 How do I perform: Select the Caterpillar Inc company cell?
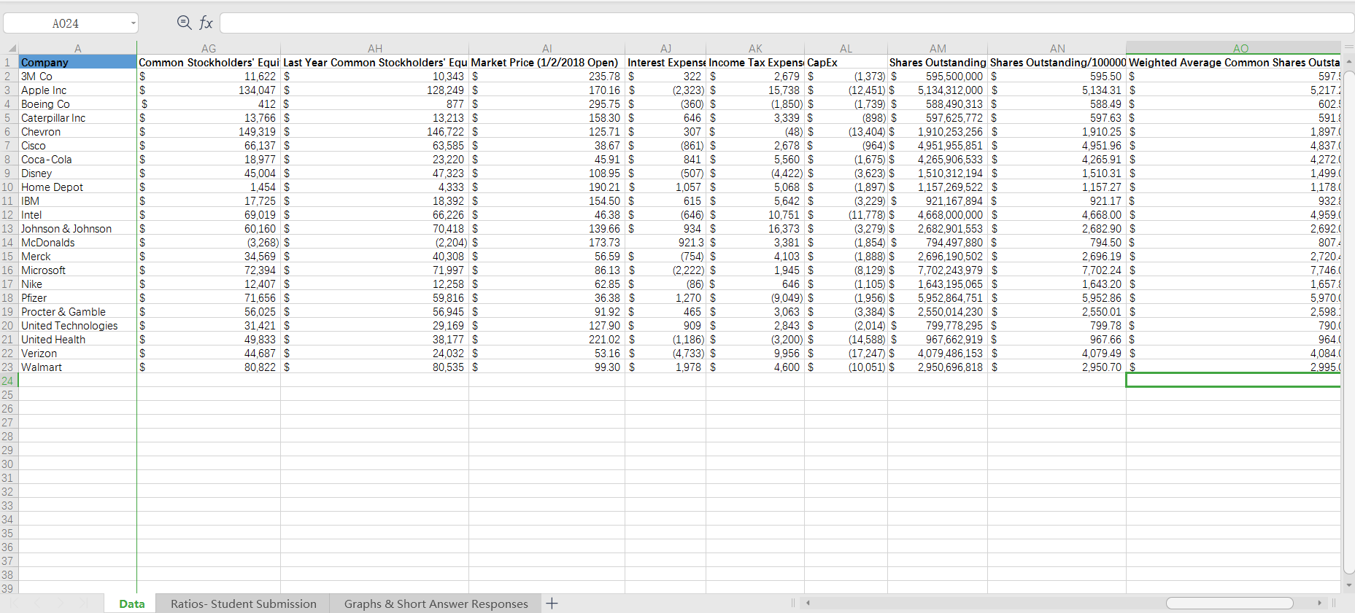[x=77, y=118]
